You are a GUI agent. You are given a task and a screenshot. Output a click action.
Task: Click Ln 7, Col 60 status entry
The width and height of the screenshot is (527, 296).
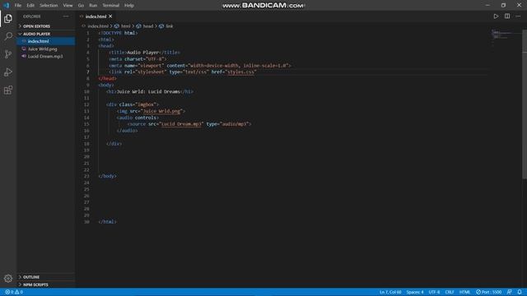coord(390,292)
